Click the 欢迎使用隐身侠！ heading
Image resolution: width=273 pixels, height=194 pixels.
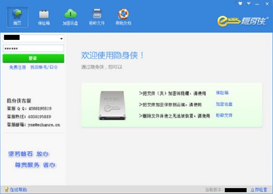click(112, 55)
